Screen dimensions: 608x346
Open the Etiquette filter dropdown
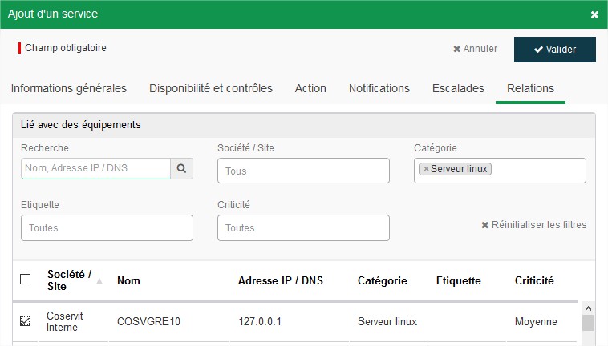[107, 228]
